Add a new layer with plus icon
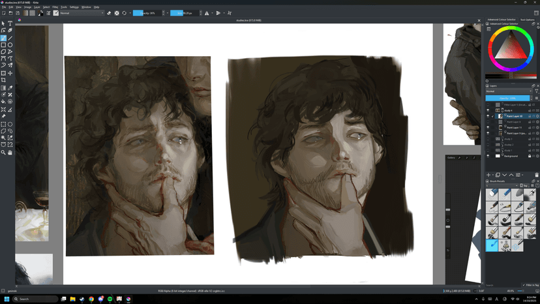 tap(488, 175)
